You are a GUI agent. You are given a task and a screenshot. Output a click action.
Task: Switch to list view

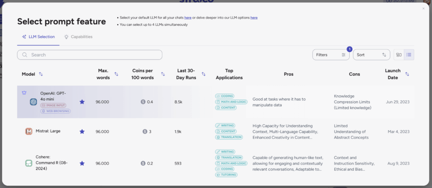coord(409,55)
